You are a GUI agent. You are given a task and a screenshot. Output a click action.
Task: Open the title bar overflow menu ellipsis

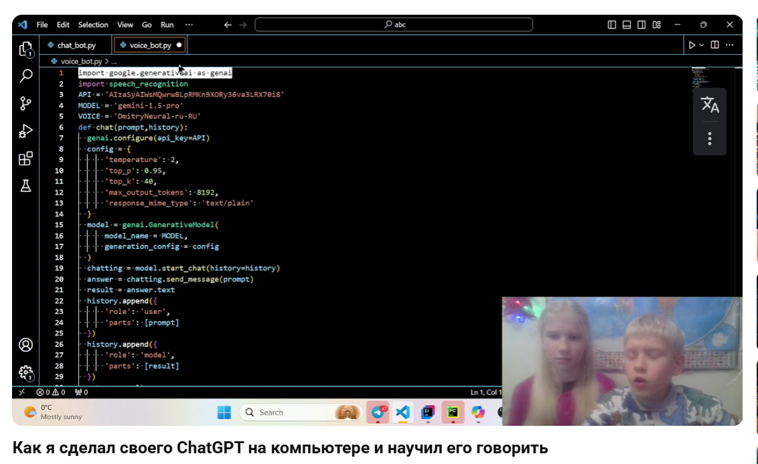(189, 25)
